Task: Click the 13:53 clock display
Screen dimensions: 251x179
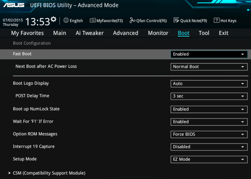Action: (x=38, y=22)
